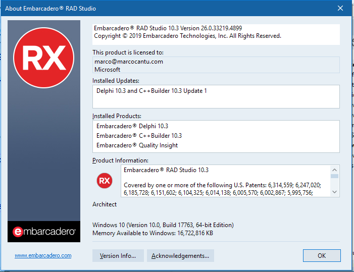Screen dimensions: 354x272
Task: Select Embarcadero C++Builder 10.3 in Installed Products
Action: pyautogui.click(x=139, y=136)
